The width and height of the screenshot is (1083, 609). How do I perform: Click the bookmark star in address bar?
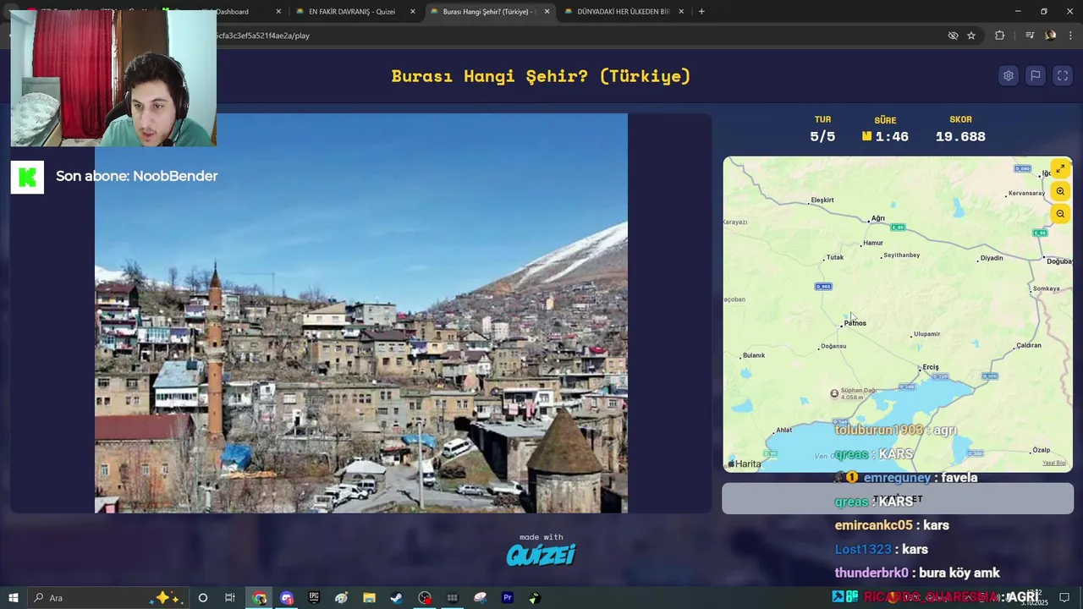tap(971, 36)
